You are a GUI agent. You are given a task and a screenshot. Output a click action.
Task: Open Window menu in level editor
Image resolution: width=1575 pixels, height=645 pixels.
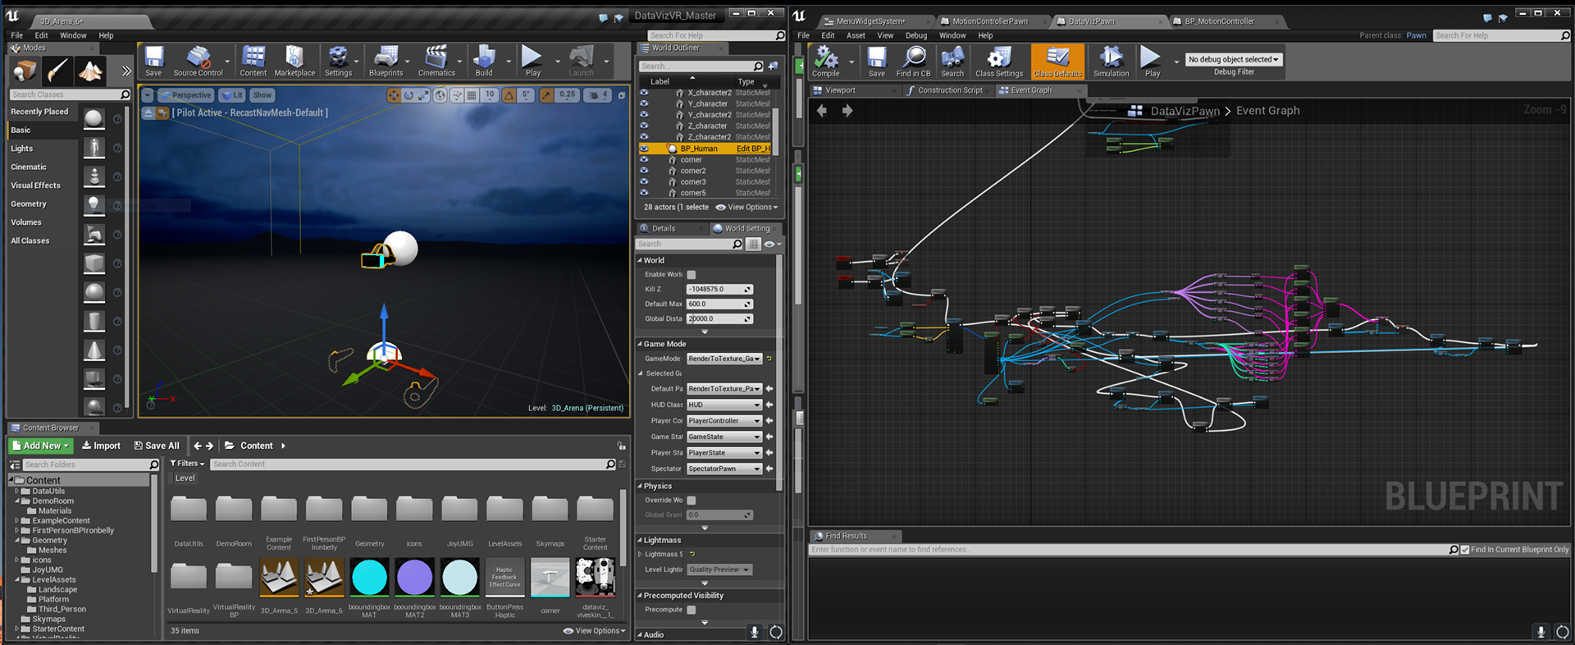coord(73,35)
